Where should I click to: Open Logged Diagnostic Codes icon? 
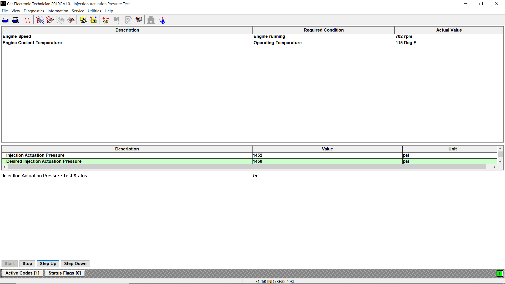pos(50,20)
